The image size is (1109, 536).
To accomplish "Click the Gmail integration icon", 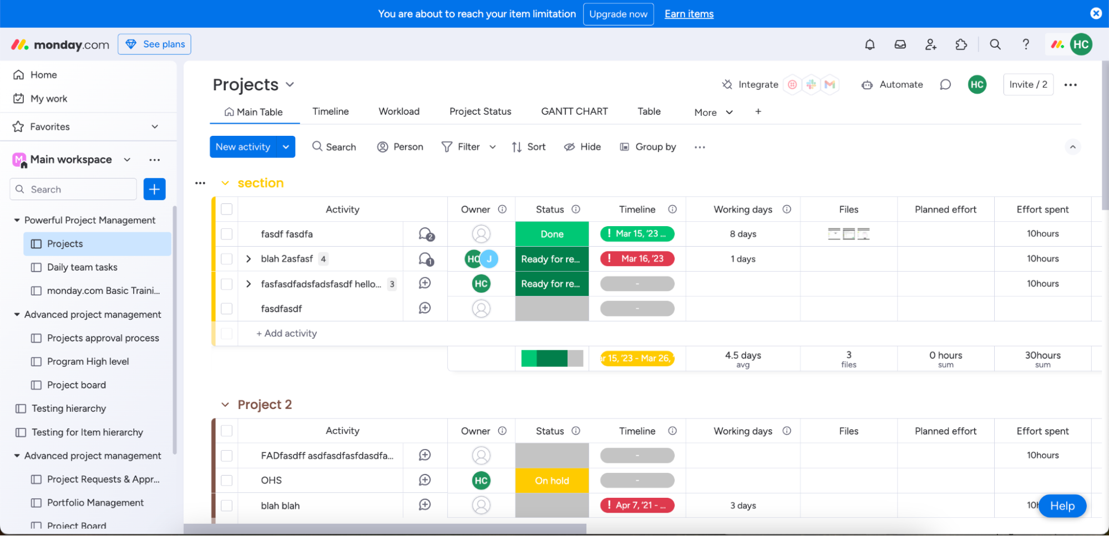I will point(829,84).
